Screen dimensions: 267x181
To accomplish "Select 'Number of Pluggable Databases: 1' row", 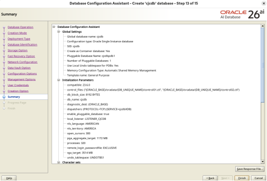I will tap(89, 61).
